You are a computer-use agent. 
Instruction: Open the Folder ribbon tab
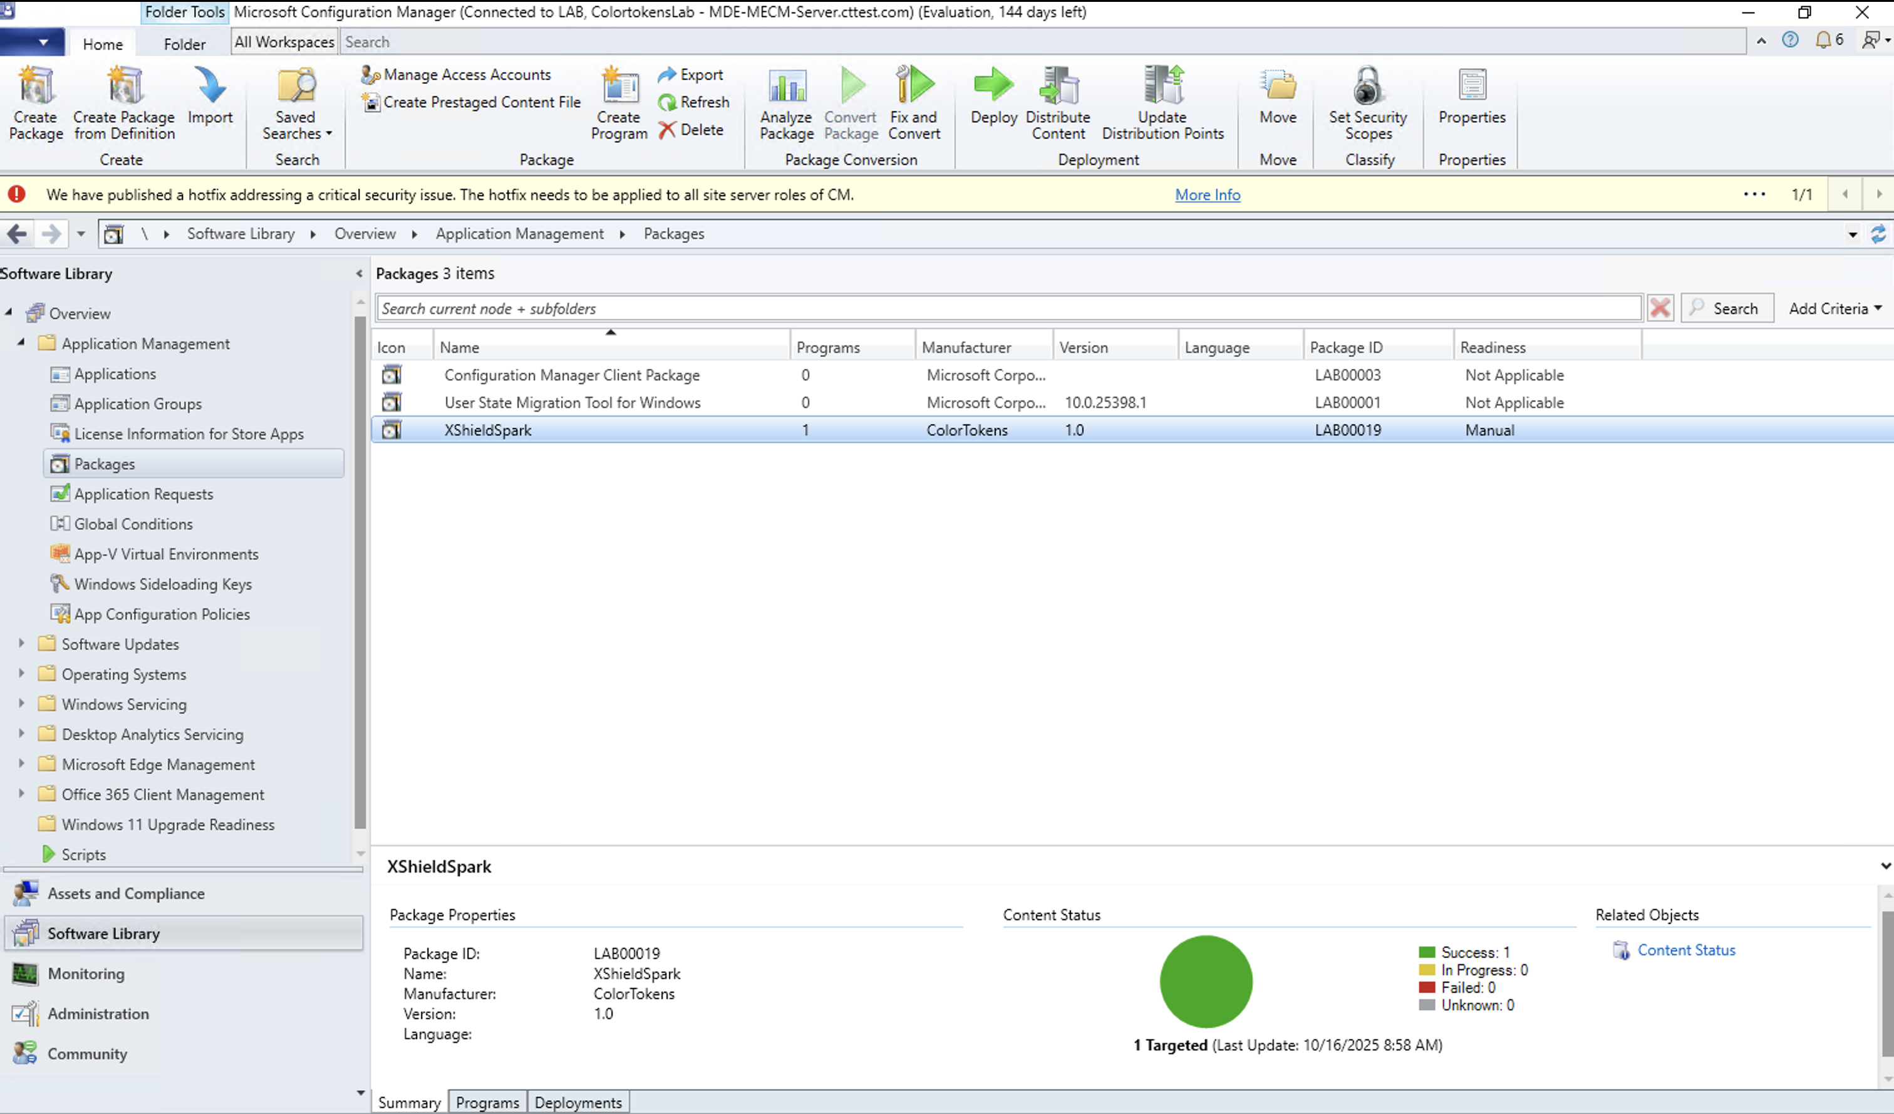point(184,44)
